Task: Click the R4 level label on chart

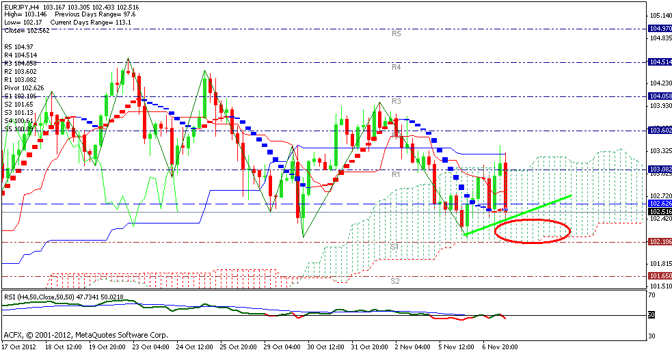Action: 396,67
